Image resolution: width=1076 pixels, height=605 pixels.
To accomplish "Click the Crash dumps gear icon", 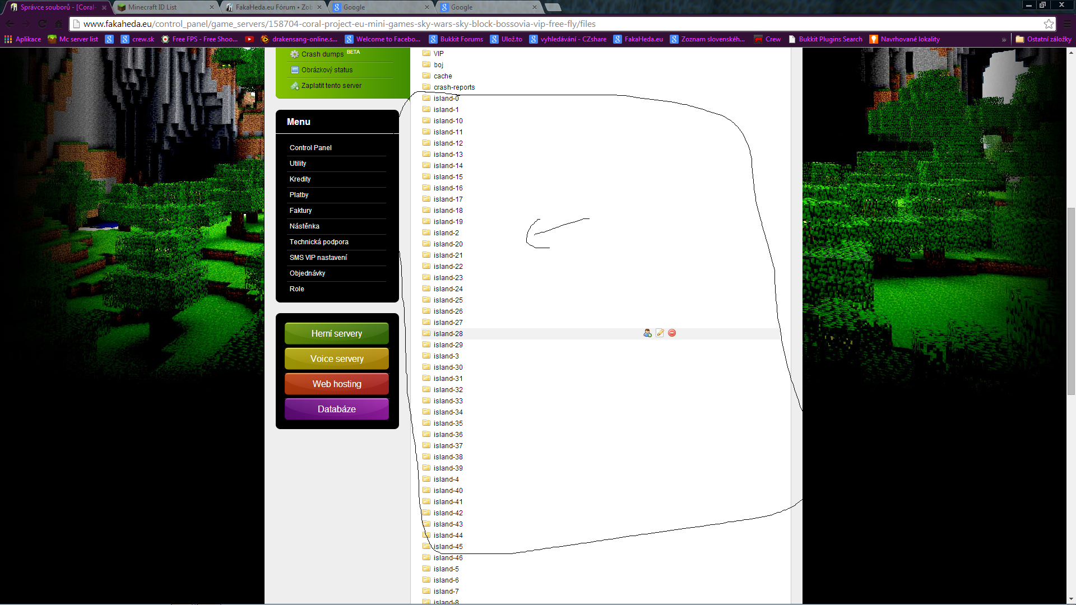I will (294, 54).
